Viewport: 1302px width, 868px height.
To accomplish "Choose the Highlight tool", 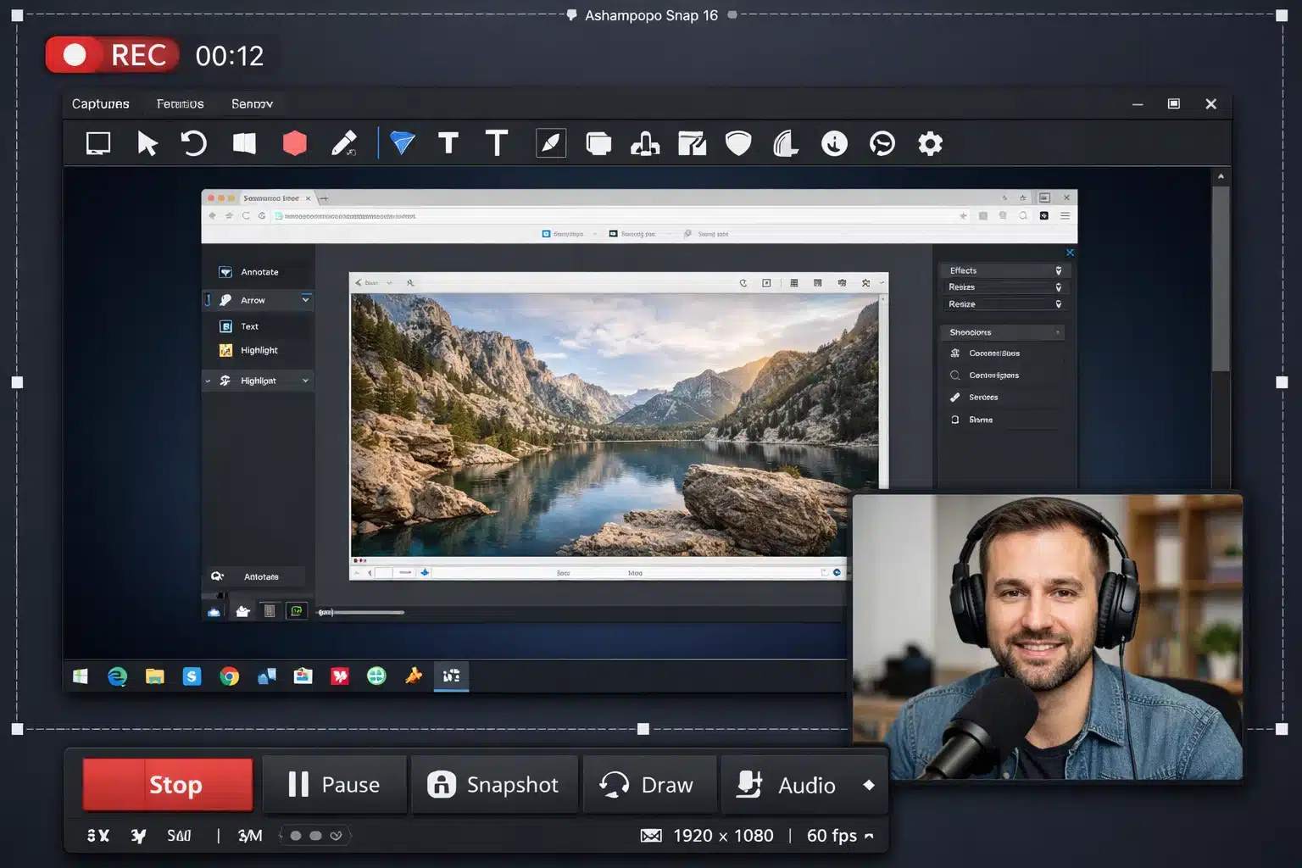I will point(258,350).
